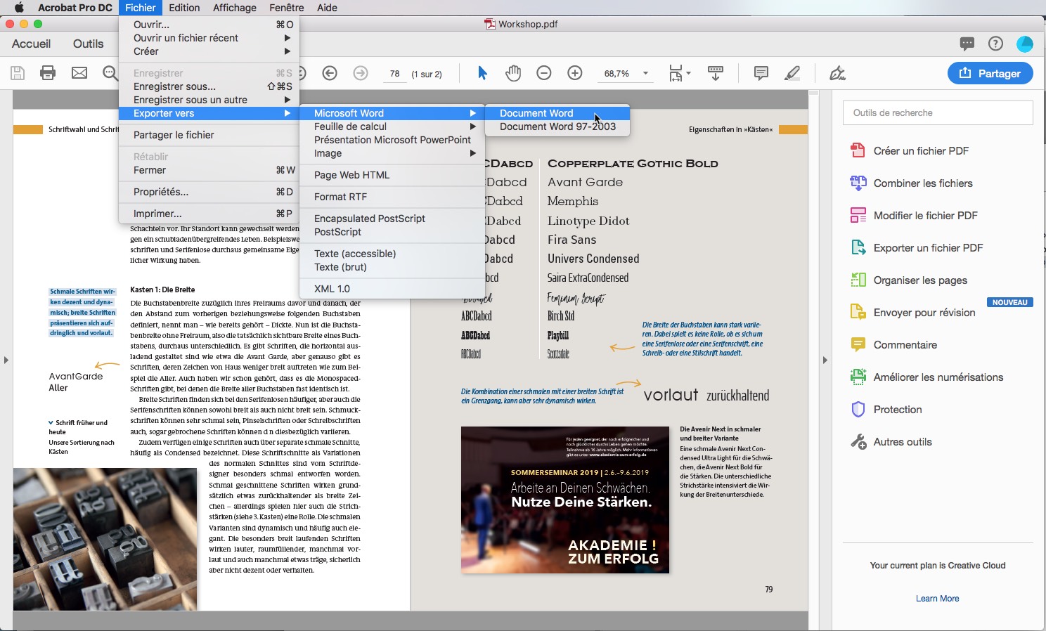Click the Learn More link
The width and height of the screenshot is (1046, 631).
937,598
